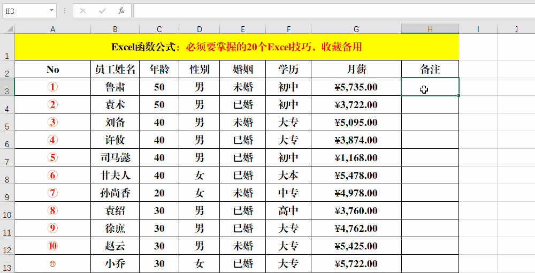Click the cell containing '袁绍'
The width and height of the screenshot is (535, 273).
pyautogui.click(x=115, y=210)
